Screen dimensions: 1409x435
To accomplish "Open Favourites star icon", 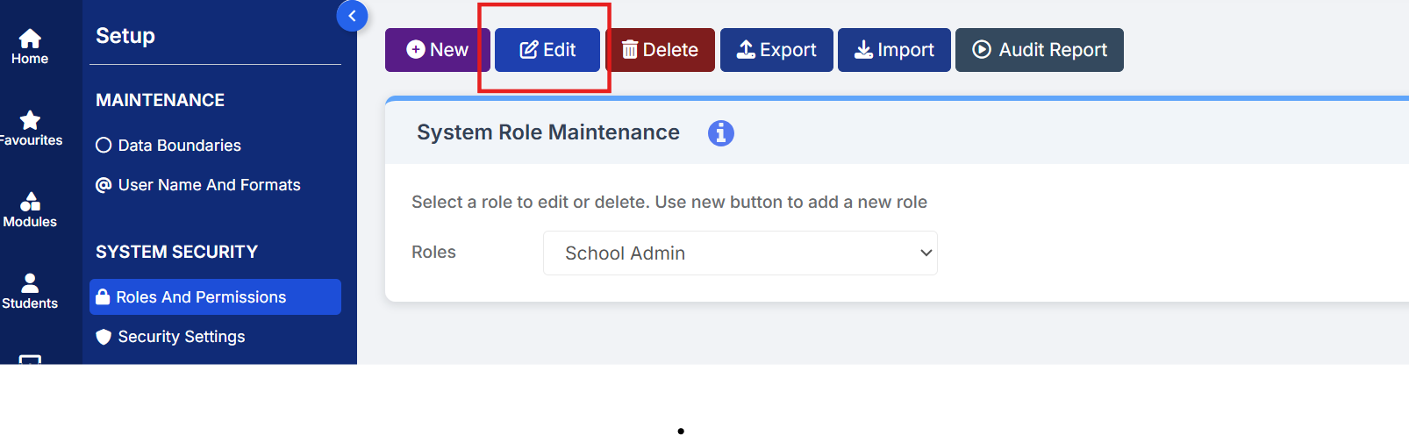I will pos(30,120).
